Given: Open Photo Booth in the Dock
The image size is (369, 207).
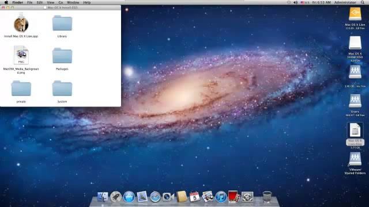Looking at the screenshot, I should point(234,197).
